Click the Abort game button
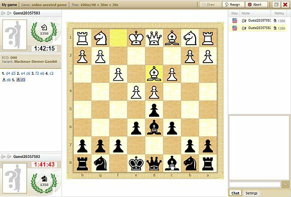Viewport: 291px width, 197px height. point(257,5)
